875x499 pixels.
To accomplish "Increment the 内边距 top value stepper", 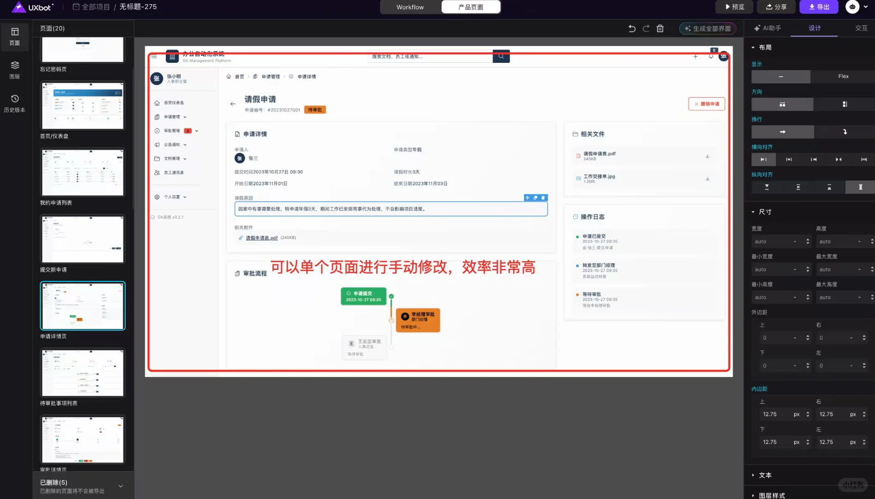I will pyautogui.click(x=808, y=412).
